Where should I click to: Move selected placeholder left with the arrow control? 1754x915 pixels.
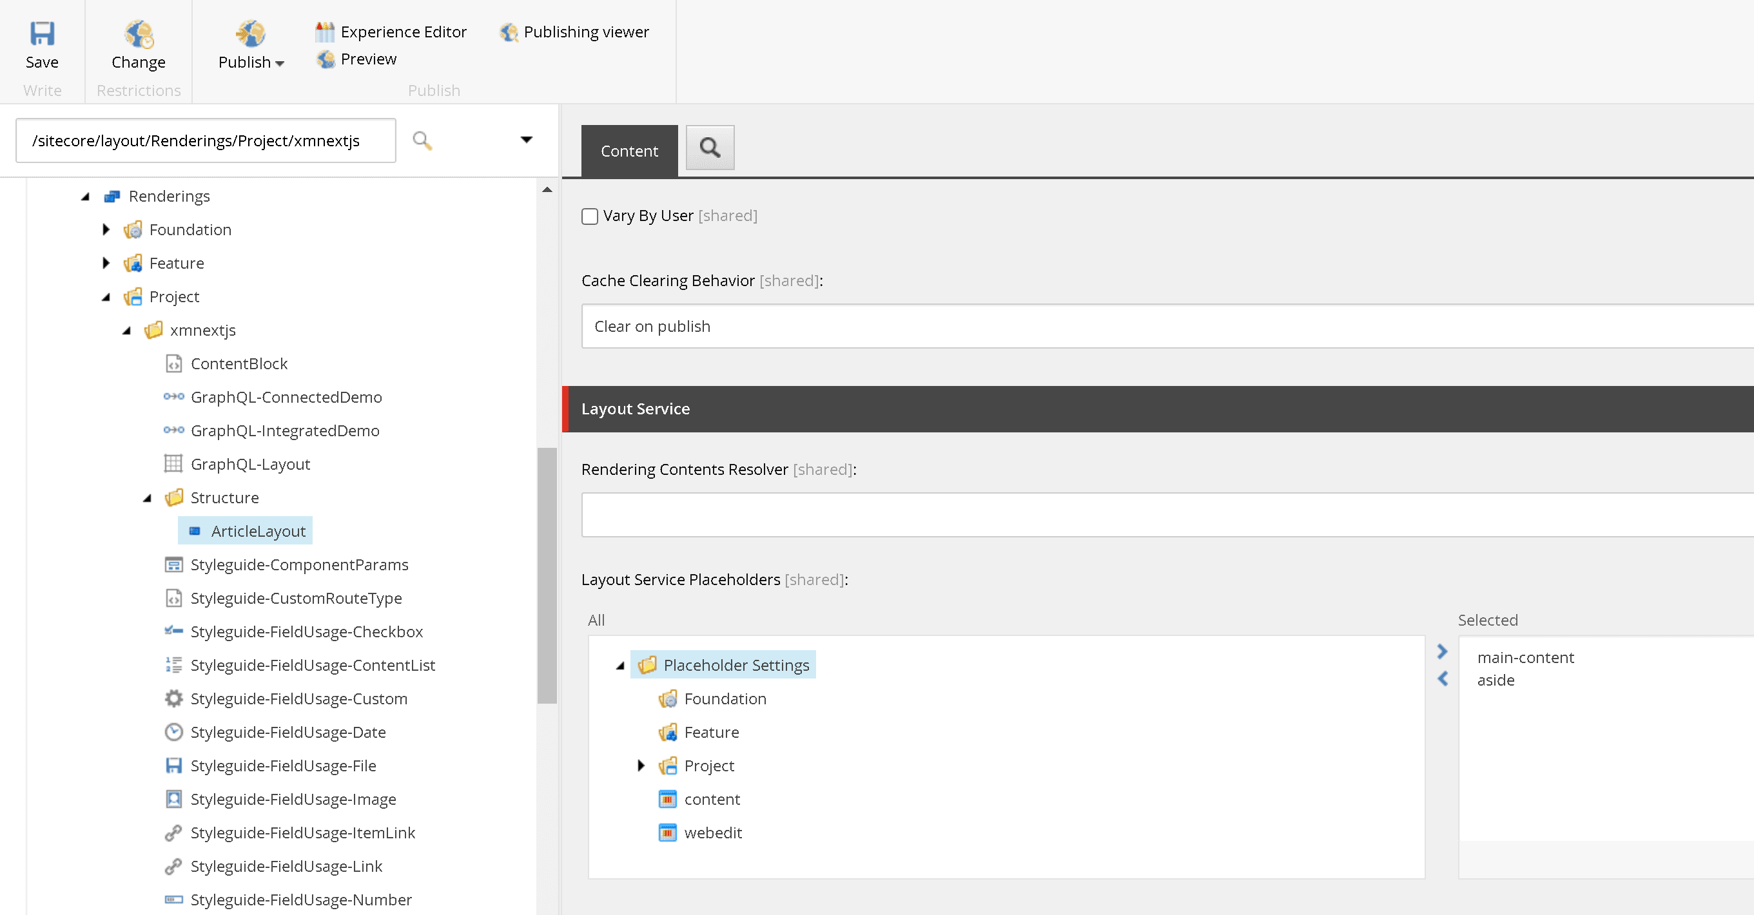click(x=1442, y=679)
